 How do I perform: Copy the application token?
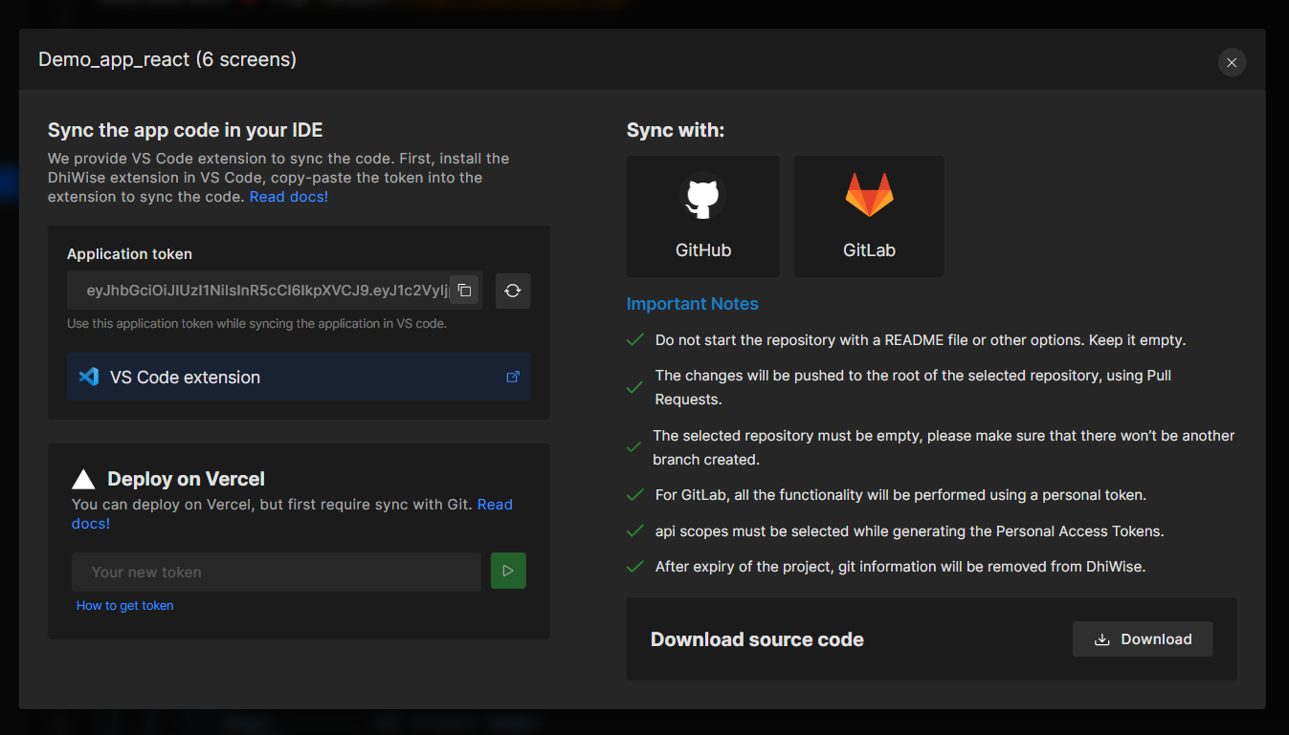tap(464, 290)
